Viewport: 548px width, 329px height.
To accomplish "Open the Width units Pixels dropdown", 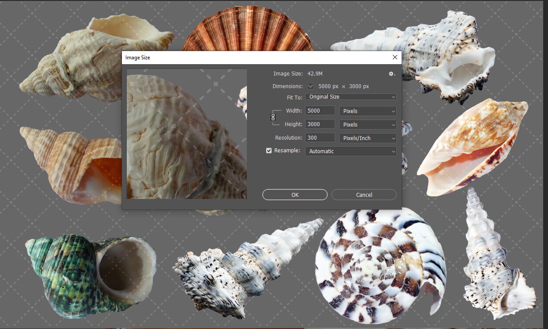I will coord(367,111).
